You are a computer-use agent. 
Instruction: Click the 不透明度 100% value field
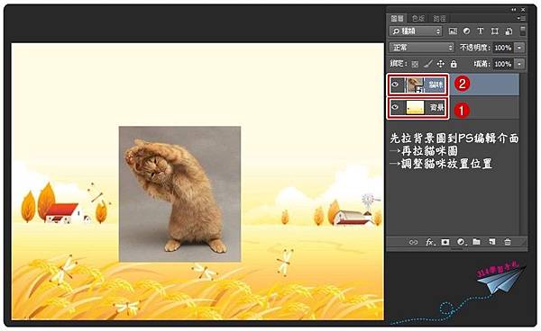[x=503, y=48]
